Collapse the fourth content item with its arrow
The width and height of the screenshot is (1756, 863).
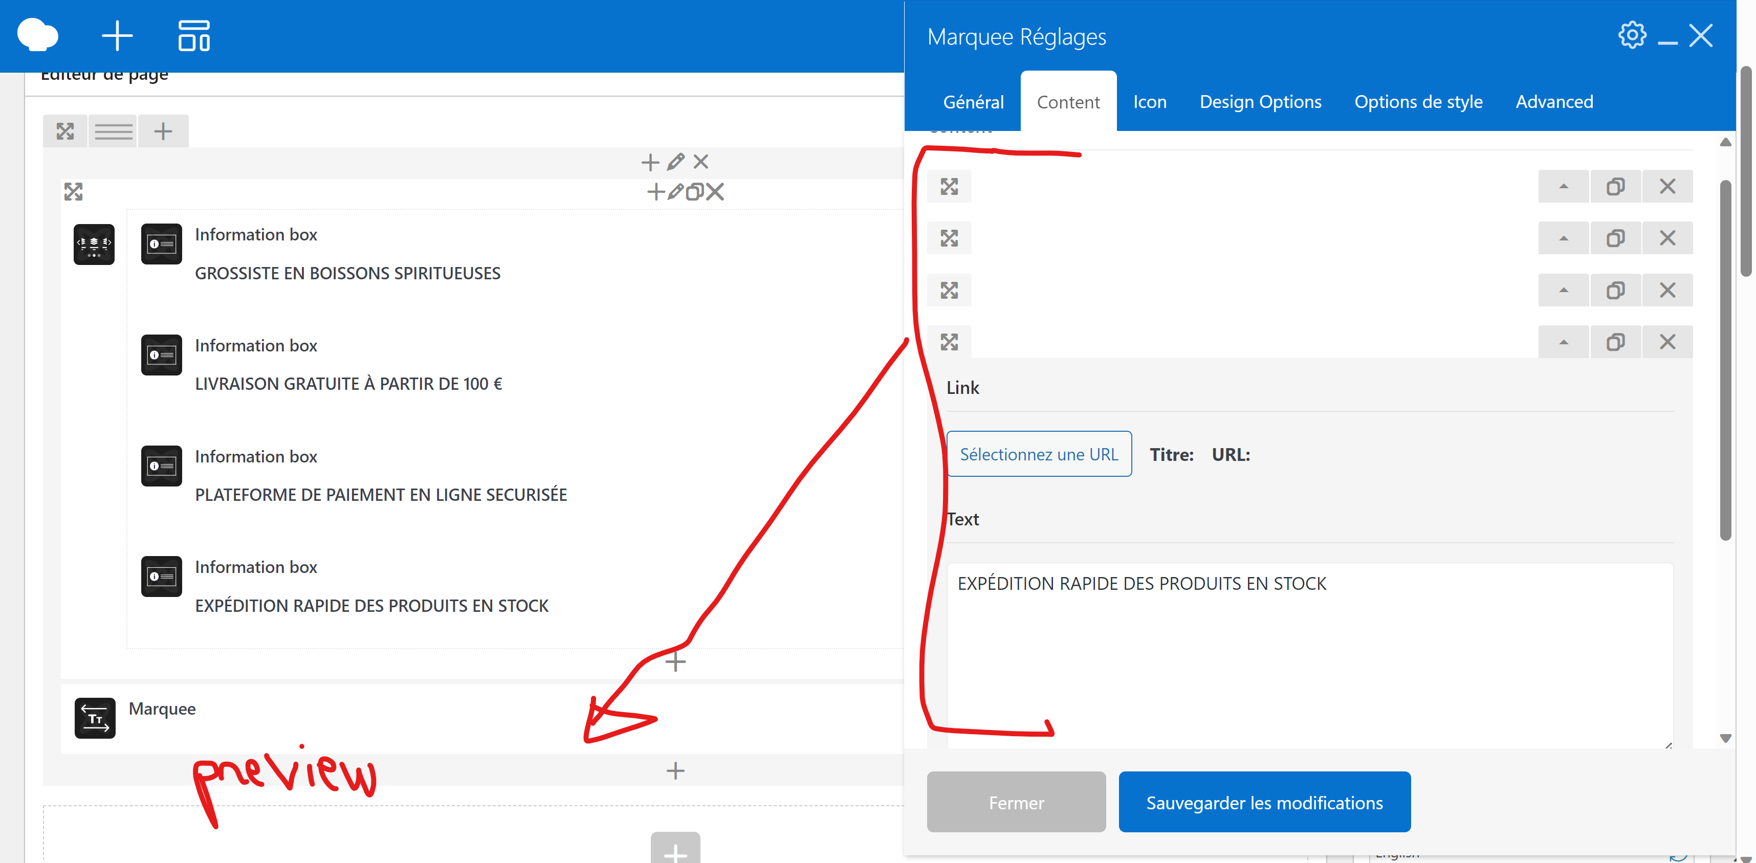pos(1564,342)
